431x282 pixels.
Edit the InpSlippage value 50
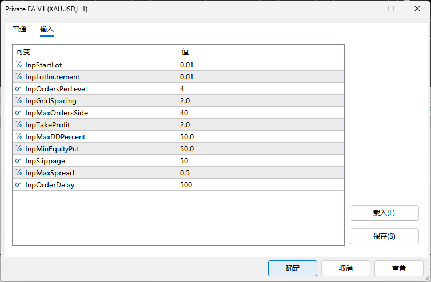tap(261, 160)
